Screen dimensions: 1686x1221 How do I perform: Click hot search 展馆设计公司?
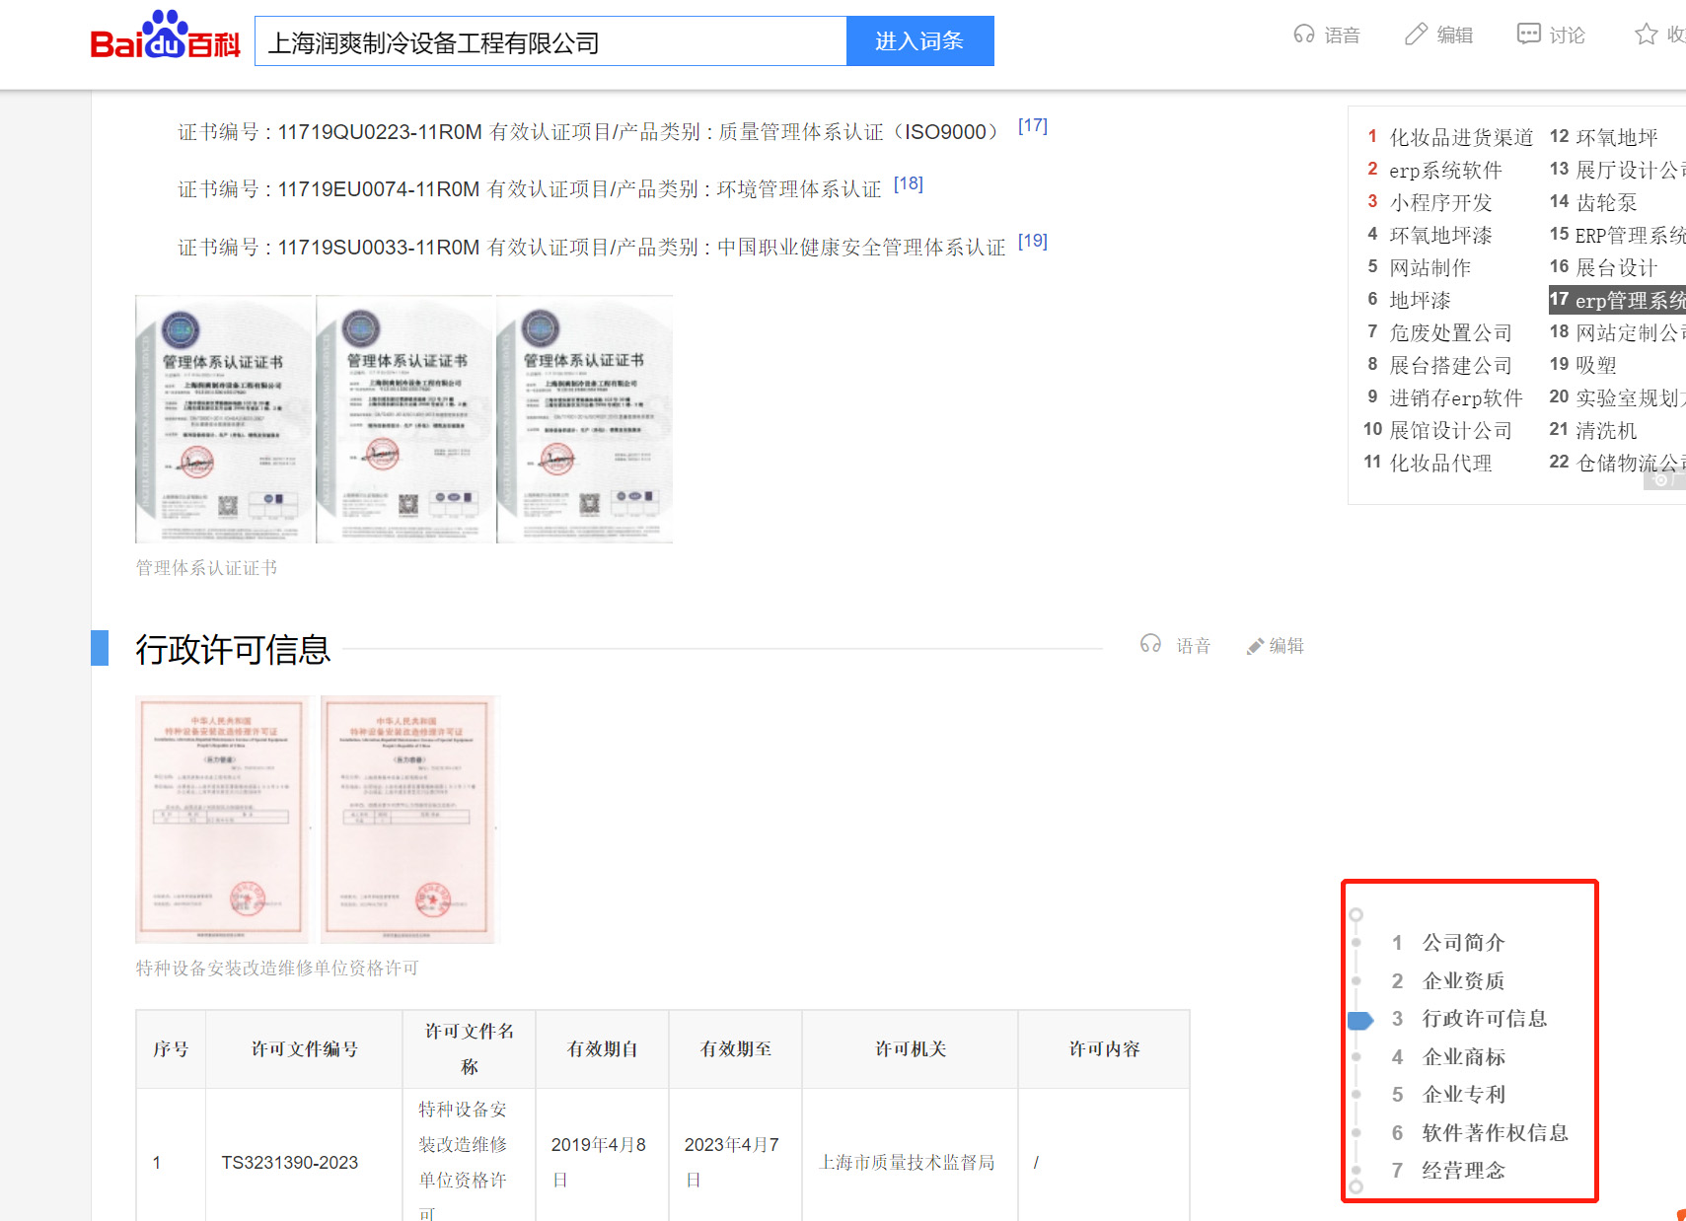(x=1450, y=430)
